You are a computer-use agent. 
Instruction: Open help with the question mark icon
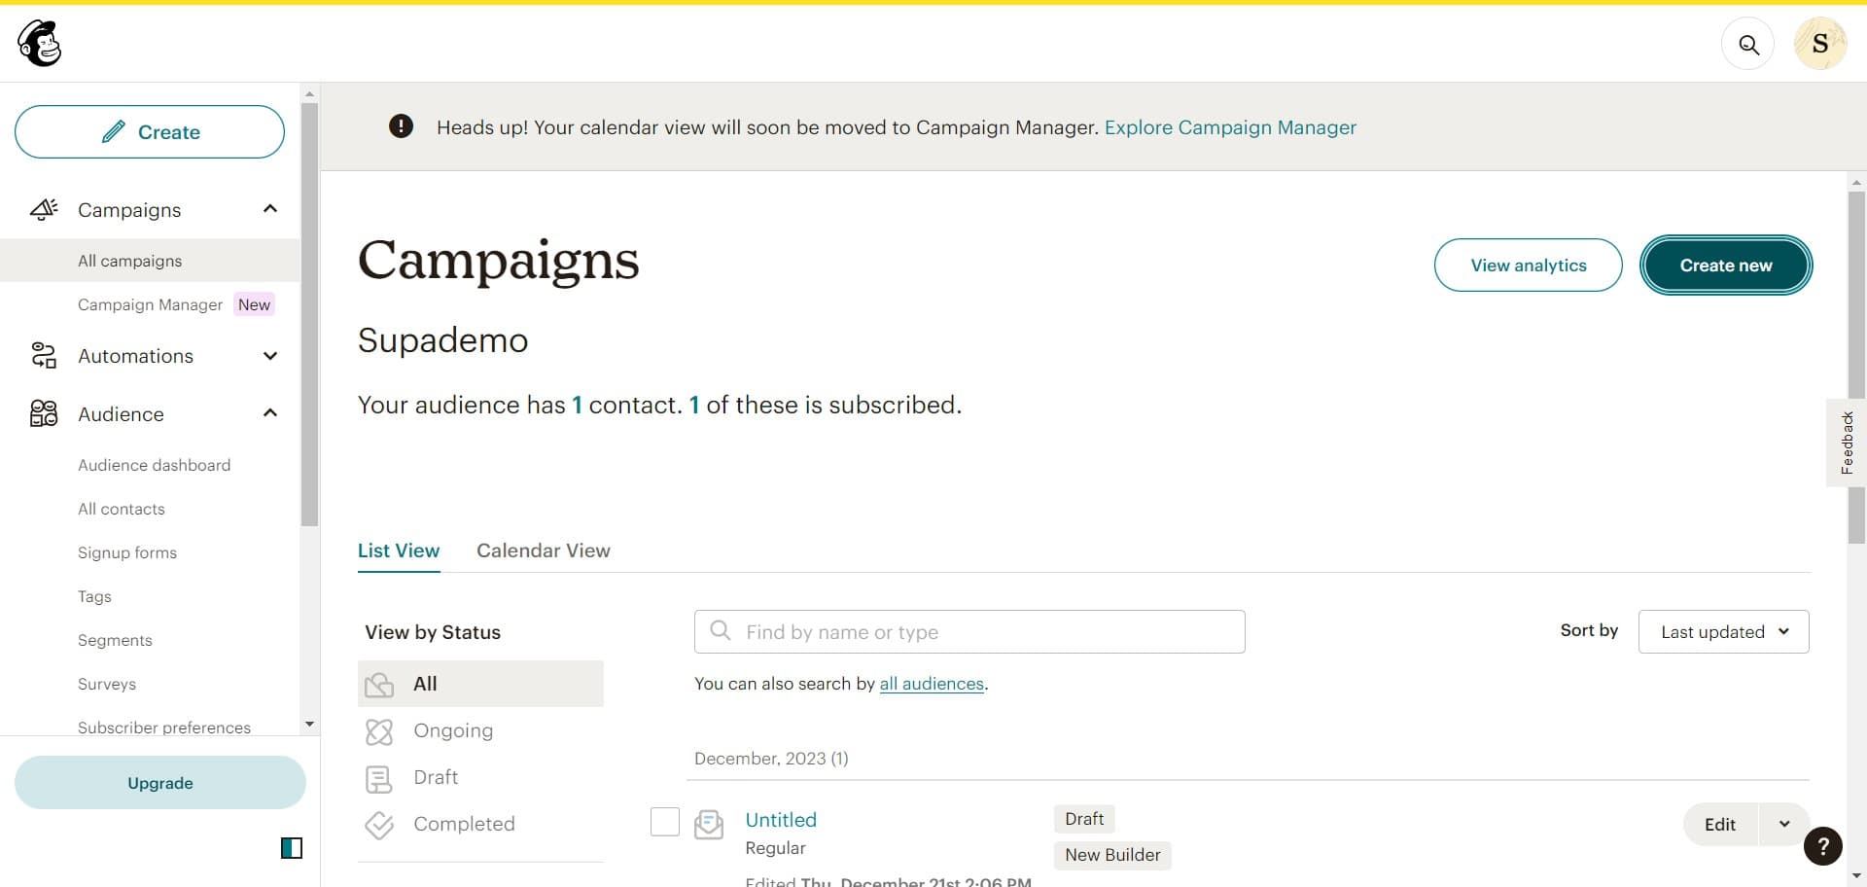pos(1822,846)
